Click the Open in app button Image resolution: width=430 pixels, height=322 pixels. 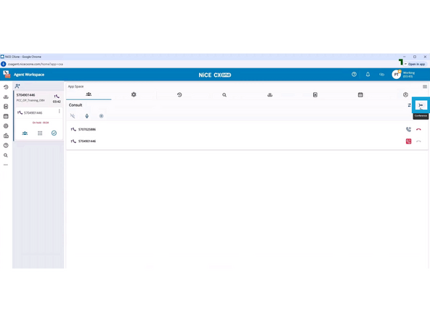coord(415,64)
